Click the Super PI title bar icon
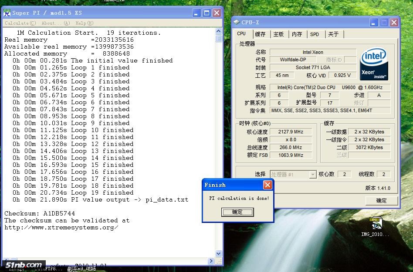 pyautogui.click(x=7, y=13)
